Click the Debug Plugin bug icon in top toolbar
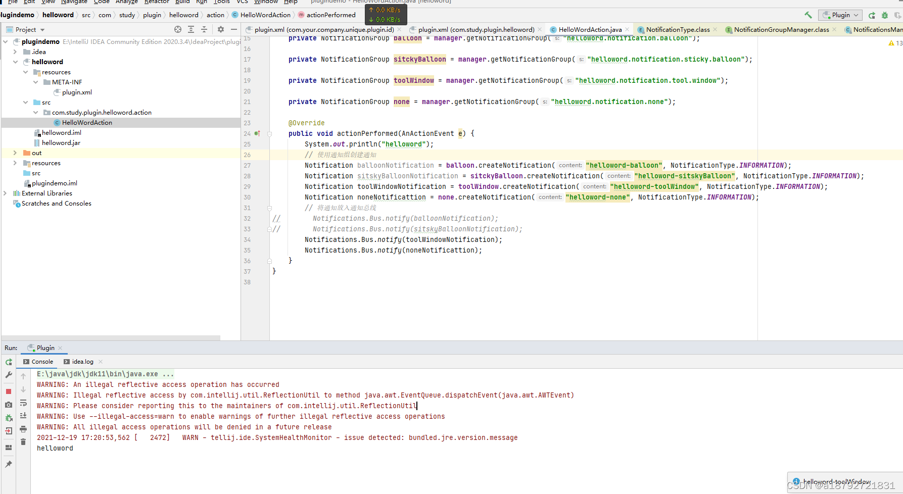This screenshot has width=903, height=494. coord(885,15)
